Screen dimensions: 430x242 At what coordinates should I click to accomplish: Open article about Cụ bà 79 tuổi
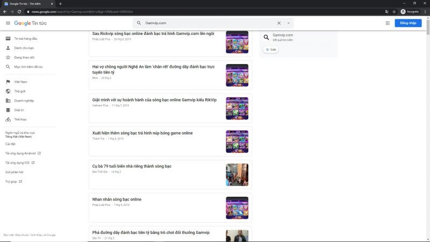(x=132, y=166)
